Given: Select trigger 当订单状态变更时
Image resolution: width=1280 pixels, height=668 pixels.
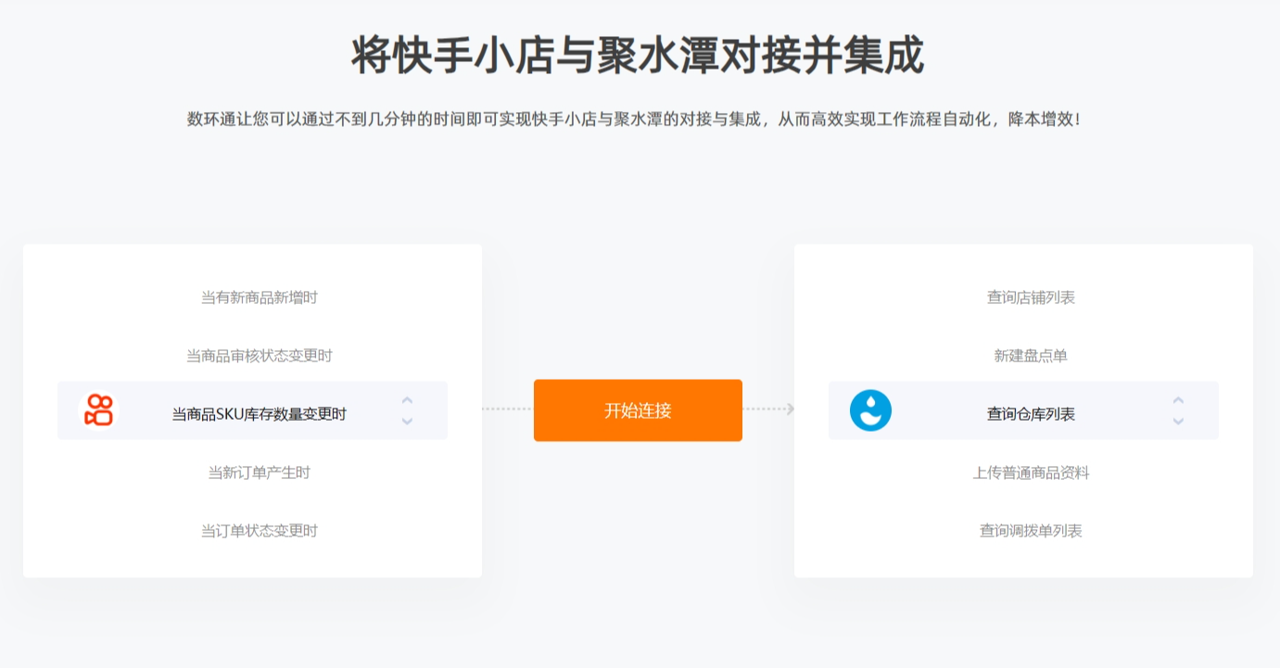Looking at the screenshot, I should coord(260,531).
